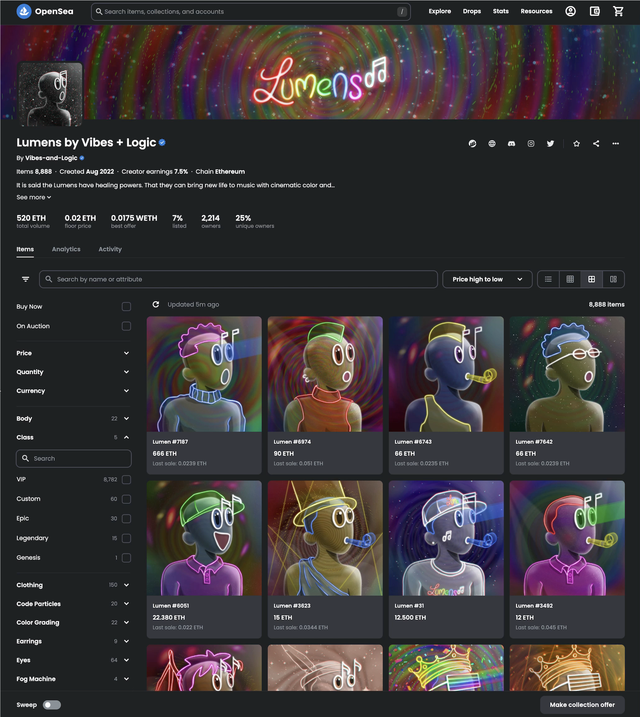Open the more options ellipsis icon
Viewport: 640px width, 717px height.
pos(616,143)
